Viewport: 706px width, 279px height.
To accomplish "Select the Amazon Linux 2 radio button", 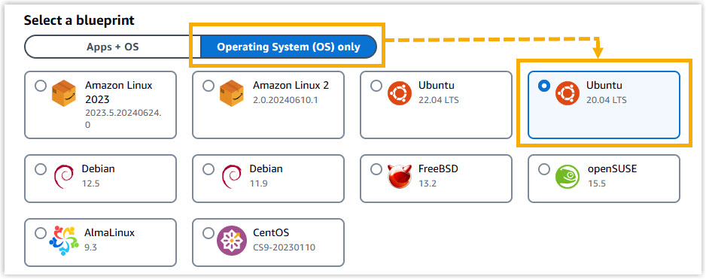I will [208, 86].
